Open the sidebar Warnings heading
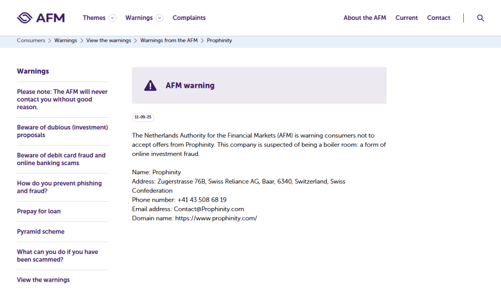Viewport: 501px width, 295px height. click(33, 71)
